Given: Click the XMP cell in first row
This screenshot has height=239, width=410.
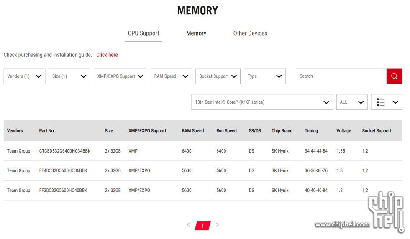Looking at the screenshot, I should tap(133, 151).
